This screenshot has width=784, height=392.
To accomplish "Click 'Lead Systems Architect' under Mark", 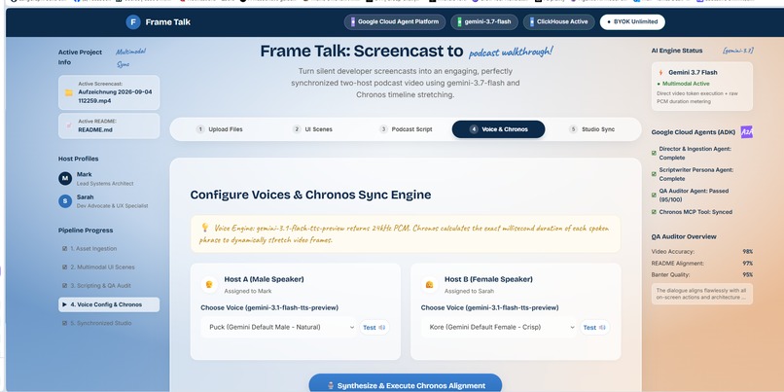I will click(105, 184).
